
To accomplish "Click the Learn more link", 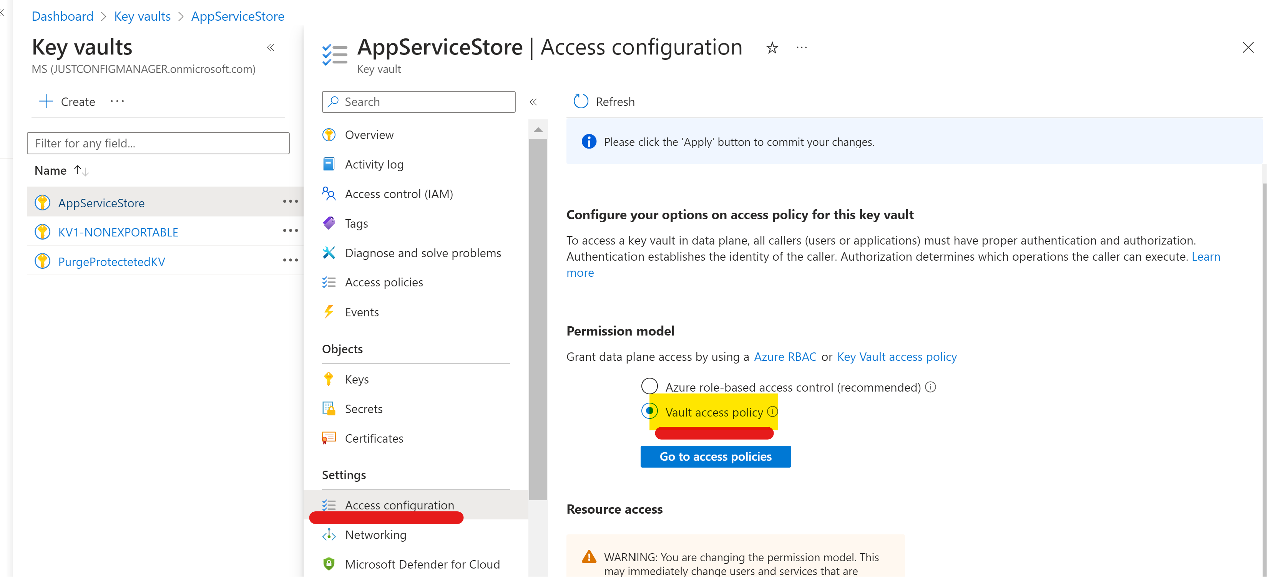I will [x=1206, y=256].
